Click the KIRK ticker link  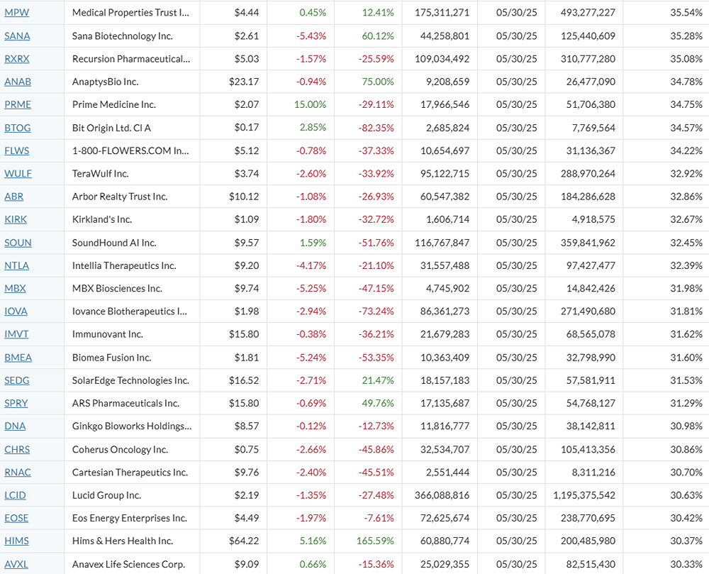(x=16, y=219)
